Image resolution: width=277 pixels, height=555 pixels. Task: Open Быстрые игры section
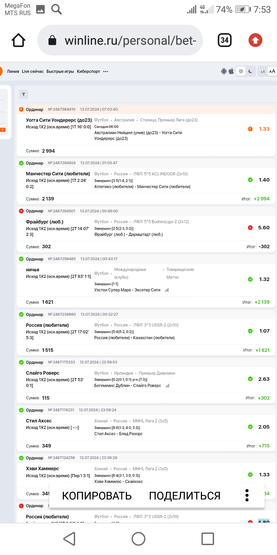click(60, 71)
